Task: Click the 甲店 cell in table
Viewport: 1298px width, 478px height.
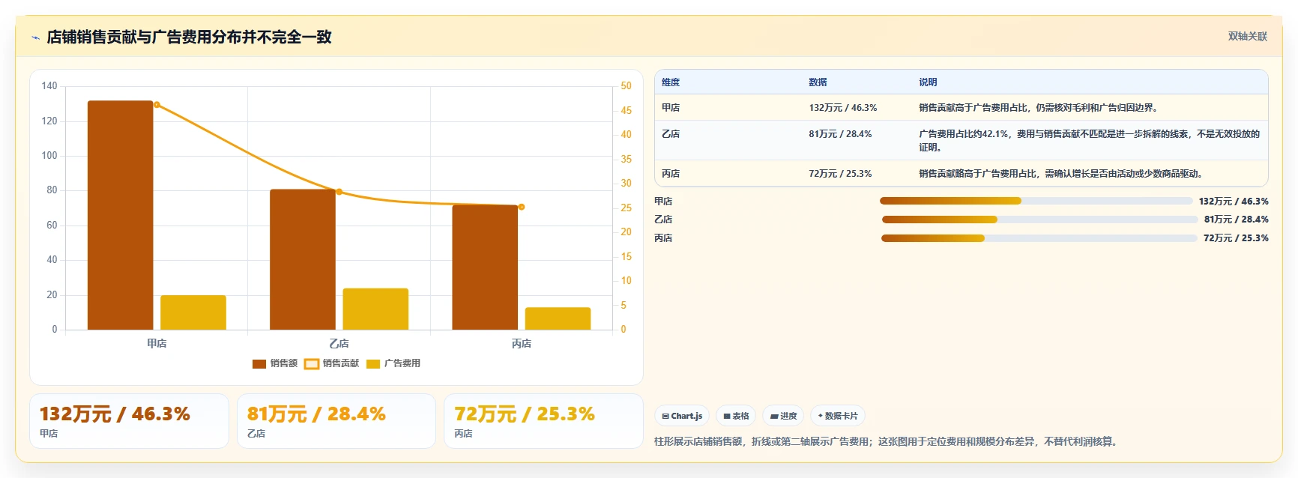Action: 671,108
